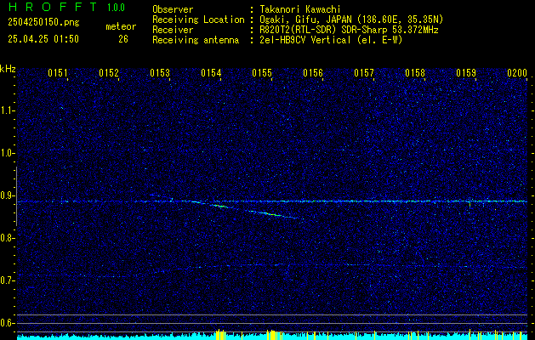Click the 0151 time marker
The height and width of the screenshot is (340, 535).
[58, 73]
